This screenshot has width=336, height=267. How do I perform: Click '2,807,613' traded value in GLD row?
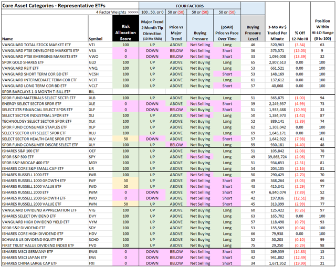click(277, 62)
